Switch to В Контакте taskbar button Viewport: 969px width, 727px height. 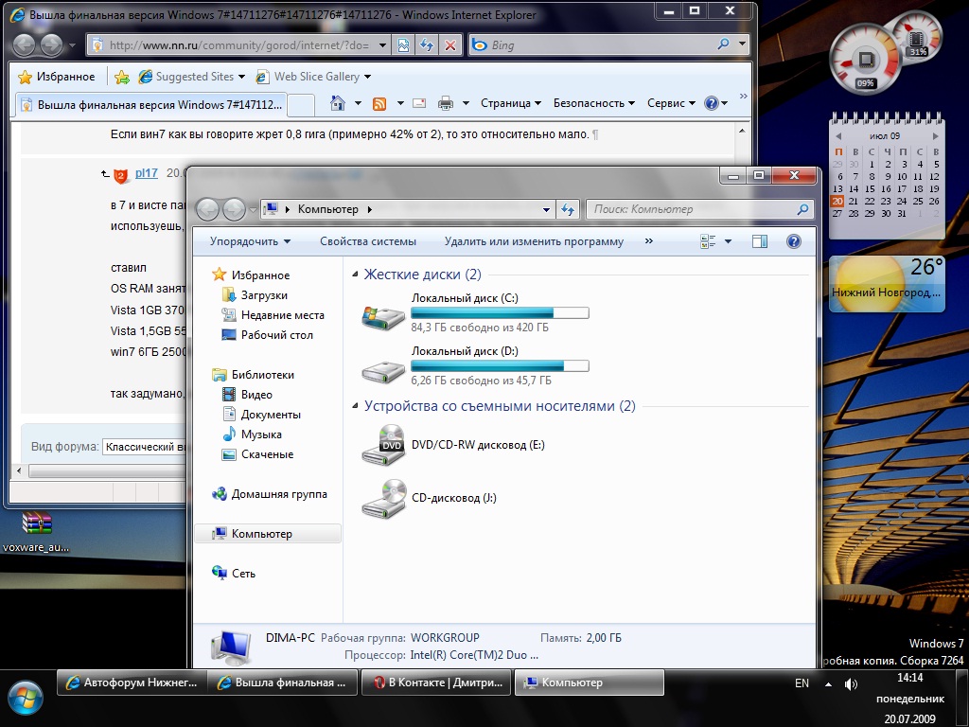tap(436, 683)
